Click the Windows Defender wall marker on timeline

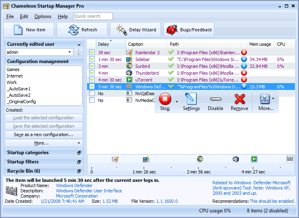click(x=290, y=159)
